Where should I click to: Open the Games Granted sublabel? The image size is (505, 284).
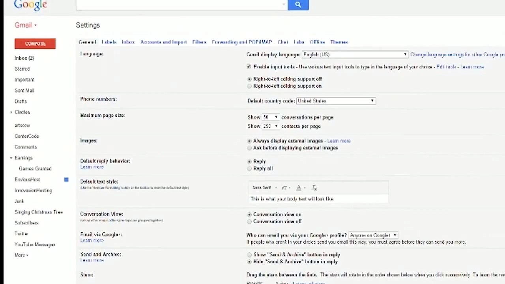(x=35, y=168)
